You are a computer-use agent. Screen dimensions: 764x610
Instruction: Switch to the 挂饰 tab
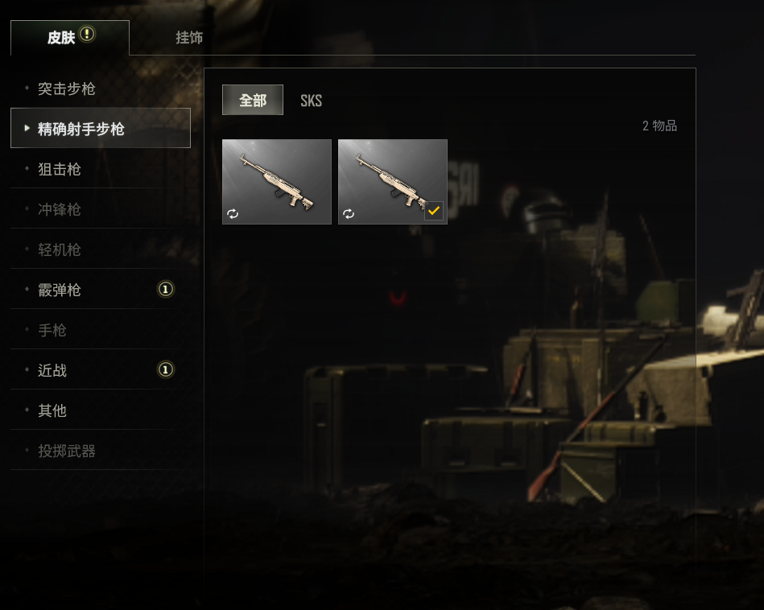point(189,38)
